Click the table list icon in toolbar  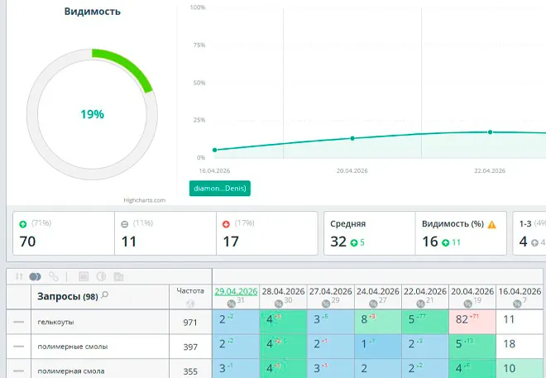(83, 276)
